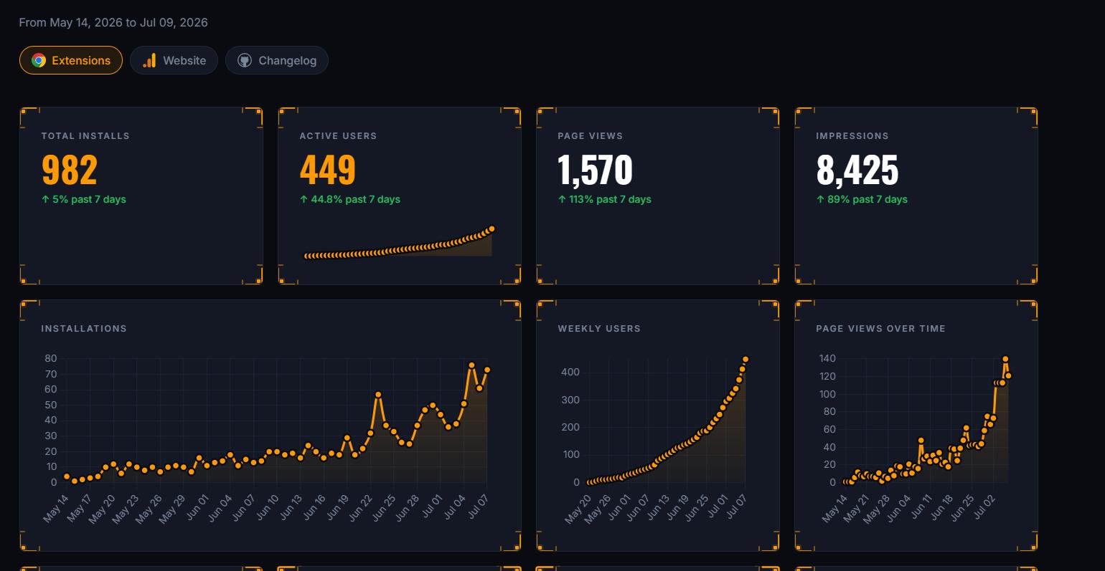Click the Active Users 449 value
Screen dimensions: 1105x571
(x=328, y=170)
